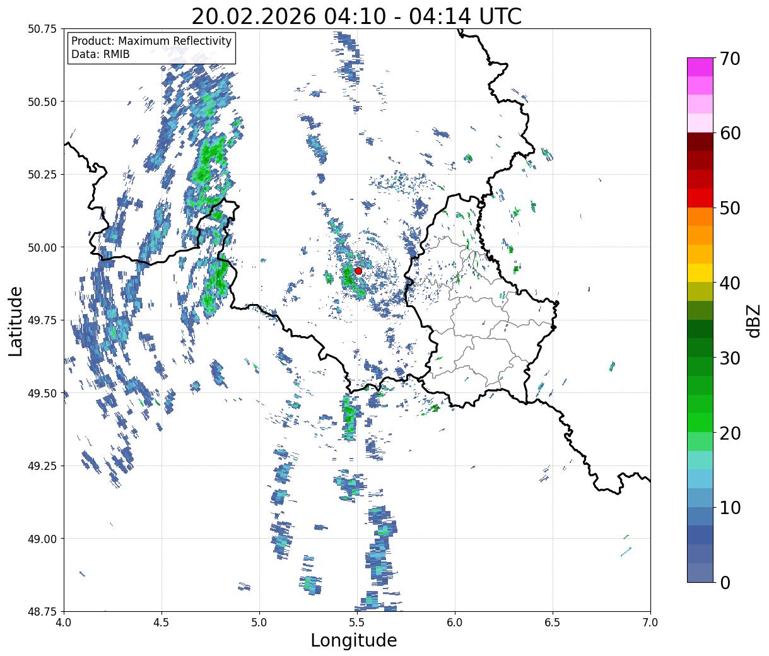This screenshot has width=769, height=656.
Task: Click the latitude tick label 49.00
Action: coord(42,539)
